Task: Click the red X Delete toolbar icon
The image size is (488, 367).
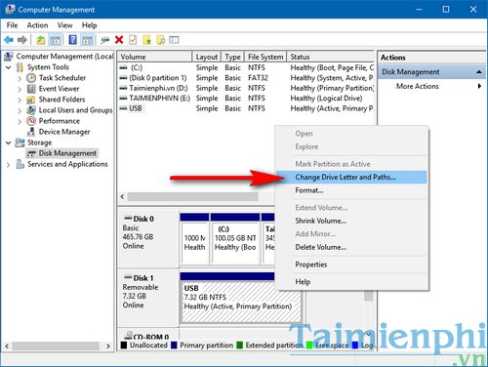Action: [119, 40]
